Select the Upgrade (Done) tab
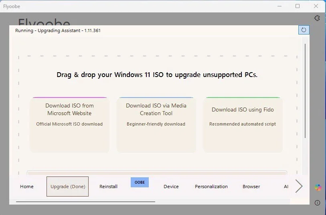This screenshot has width=326, height=215. pyautogui.click(x=68, y=187)
